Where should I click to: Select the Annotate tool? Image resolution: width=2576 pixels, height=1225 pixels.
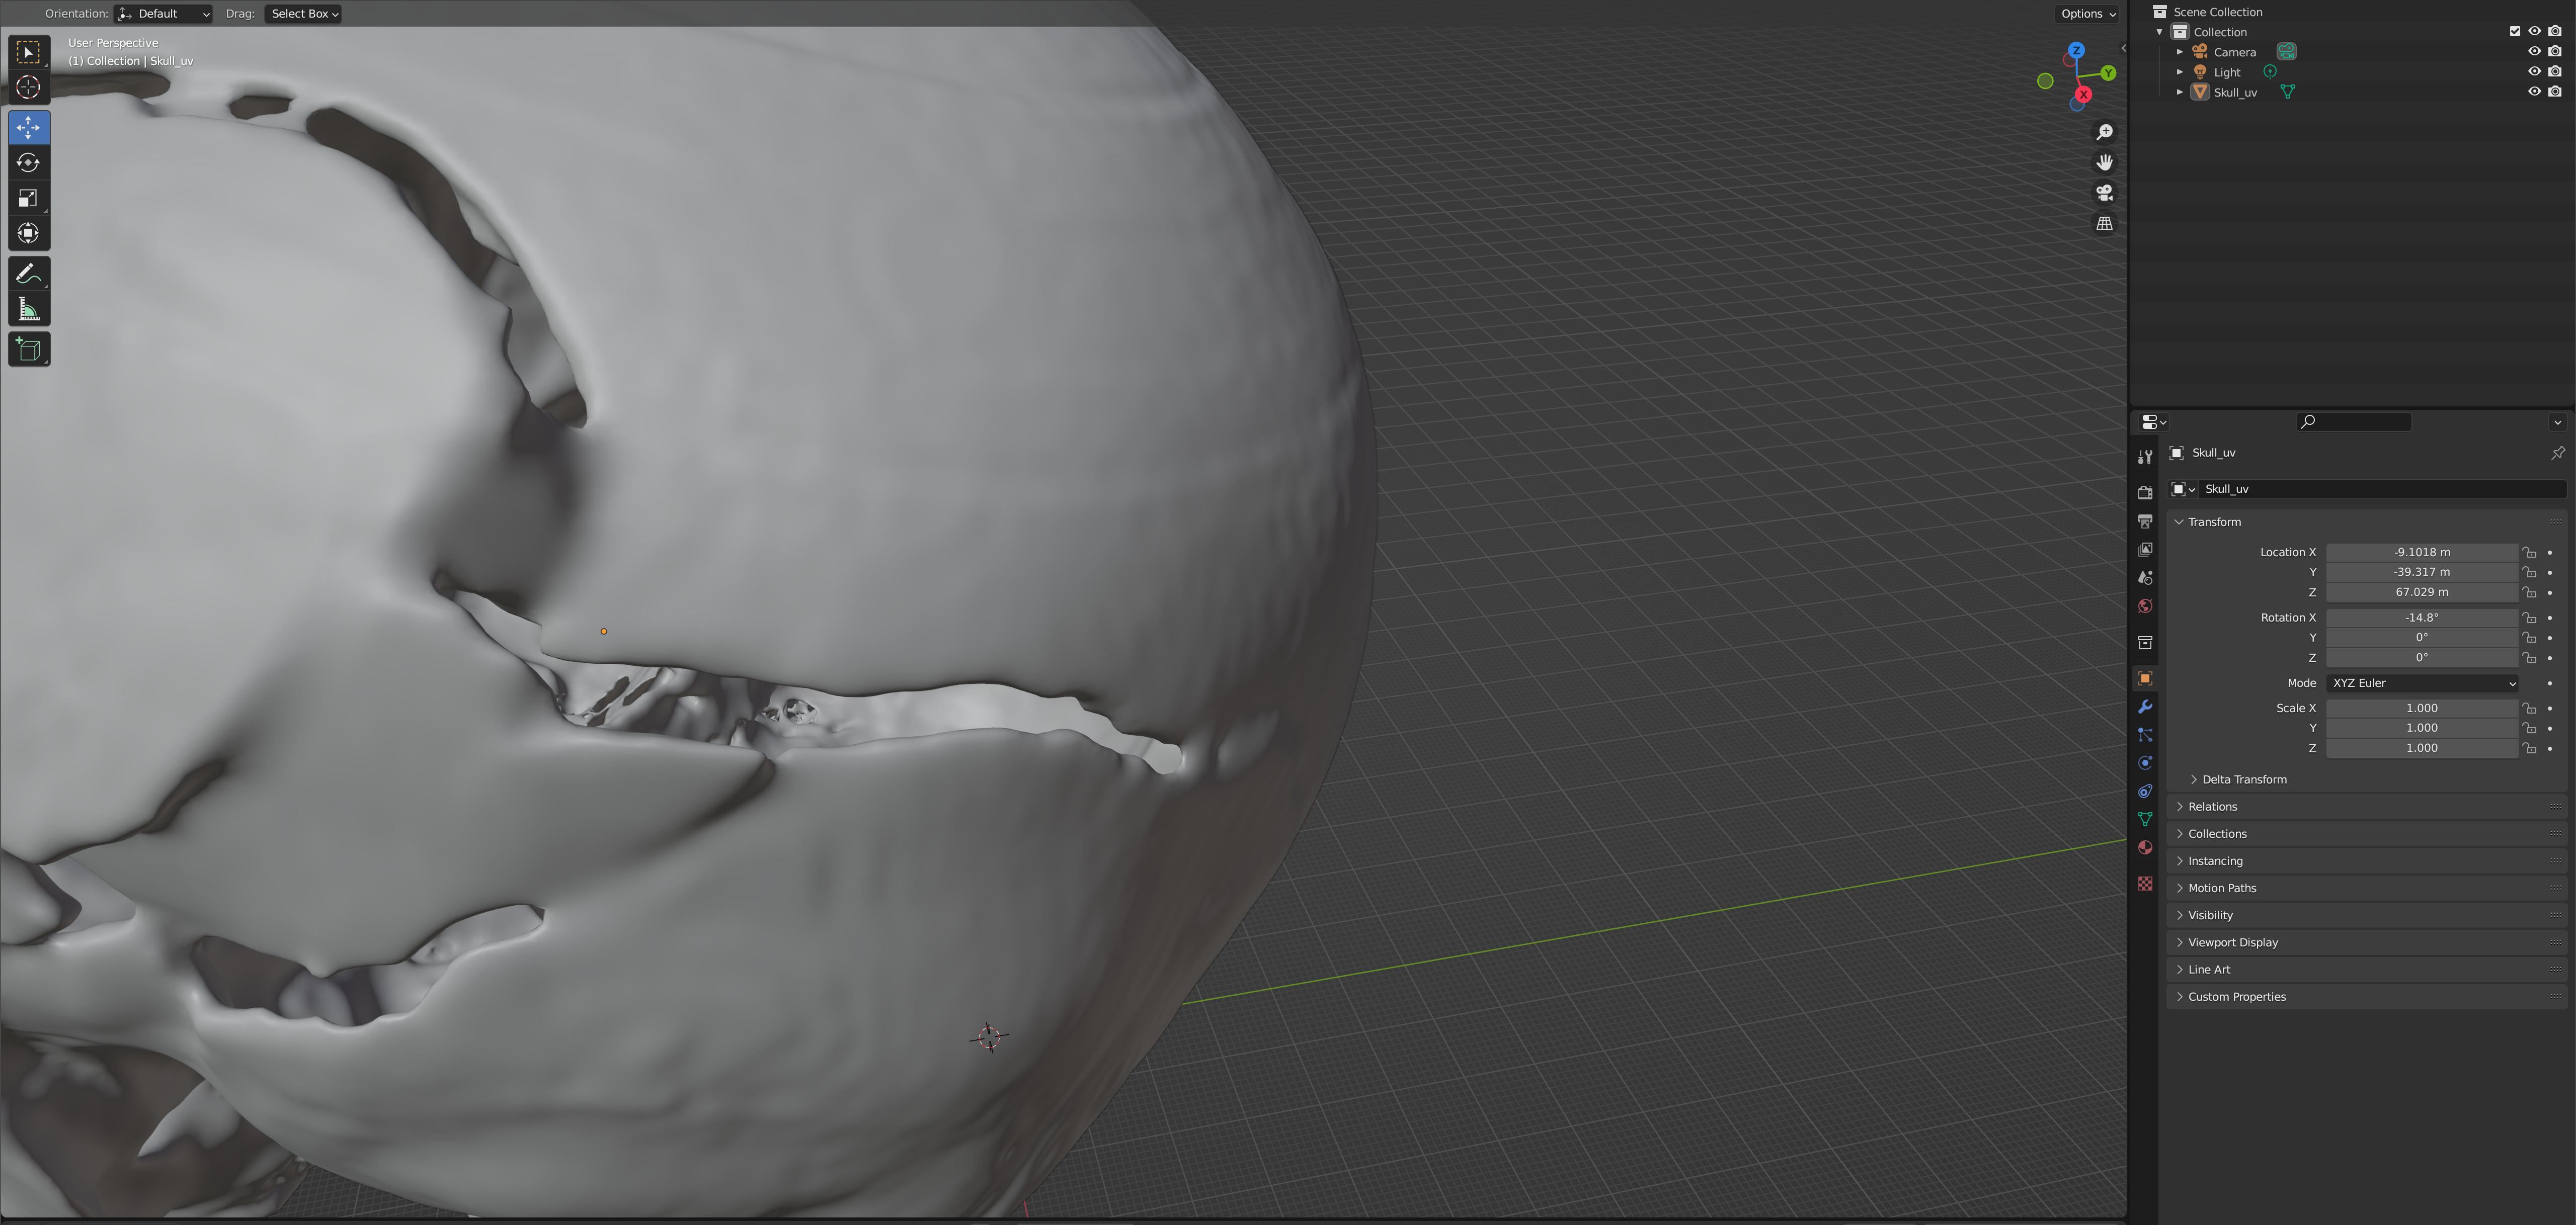28,274
